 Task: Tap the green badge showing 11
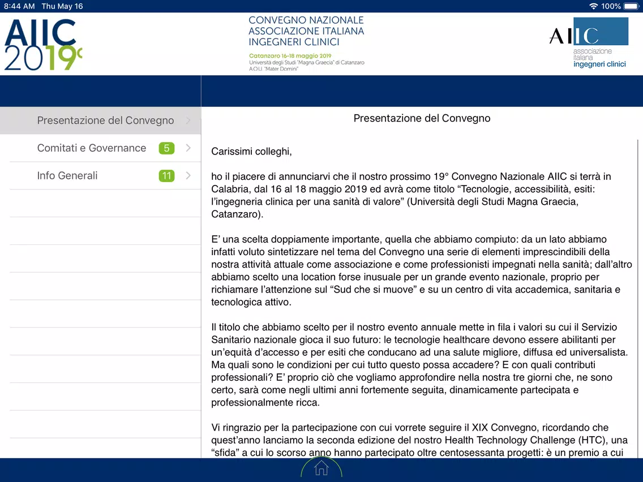[166, 176]
